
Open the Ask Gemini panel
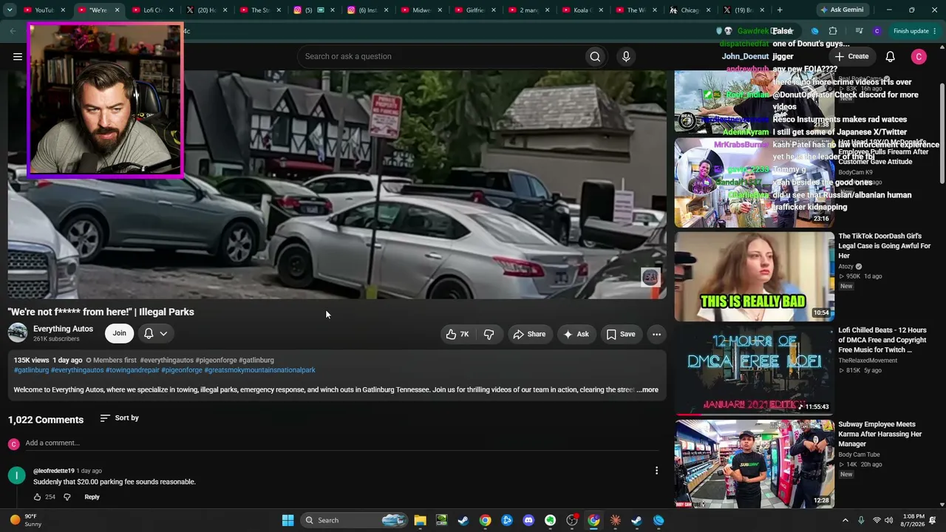tap(841, 10)
